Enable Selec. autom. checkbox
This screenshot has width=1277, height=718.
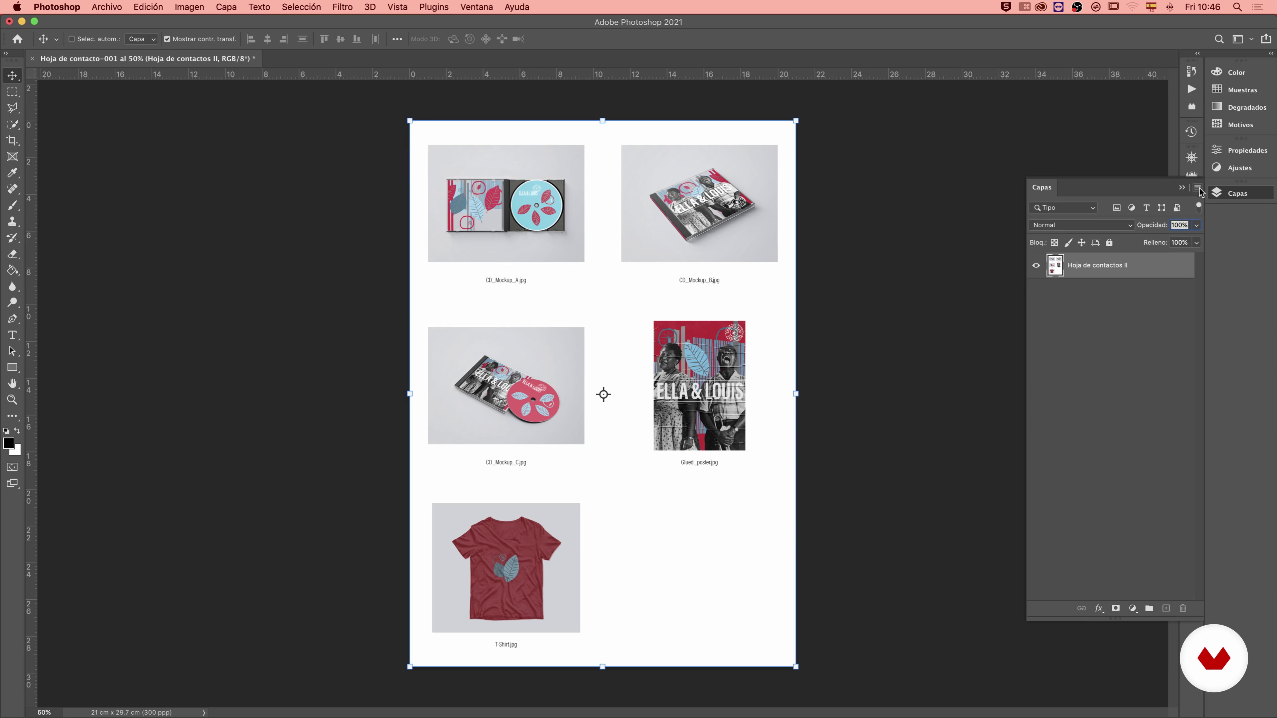tap(71, 39)
